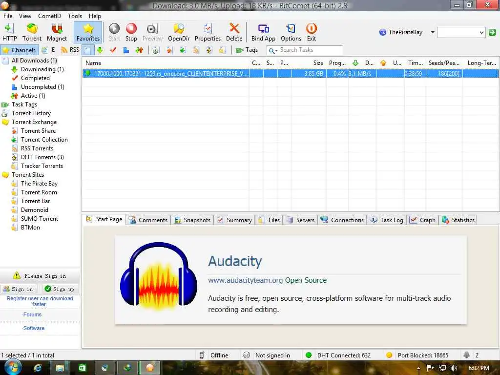This screenshot has width=500, height=375.
Task: Click Tracker Torrents icon in filter bar
Action: pos(222,50)
